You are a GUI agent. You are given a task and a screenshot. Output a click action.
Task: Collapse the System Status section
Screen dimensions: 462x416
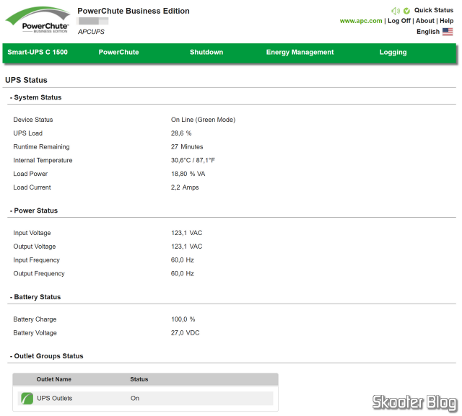(x=35, y=97)
